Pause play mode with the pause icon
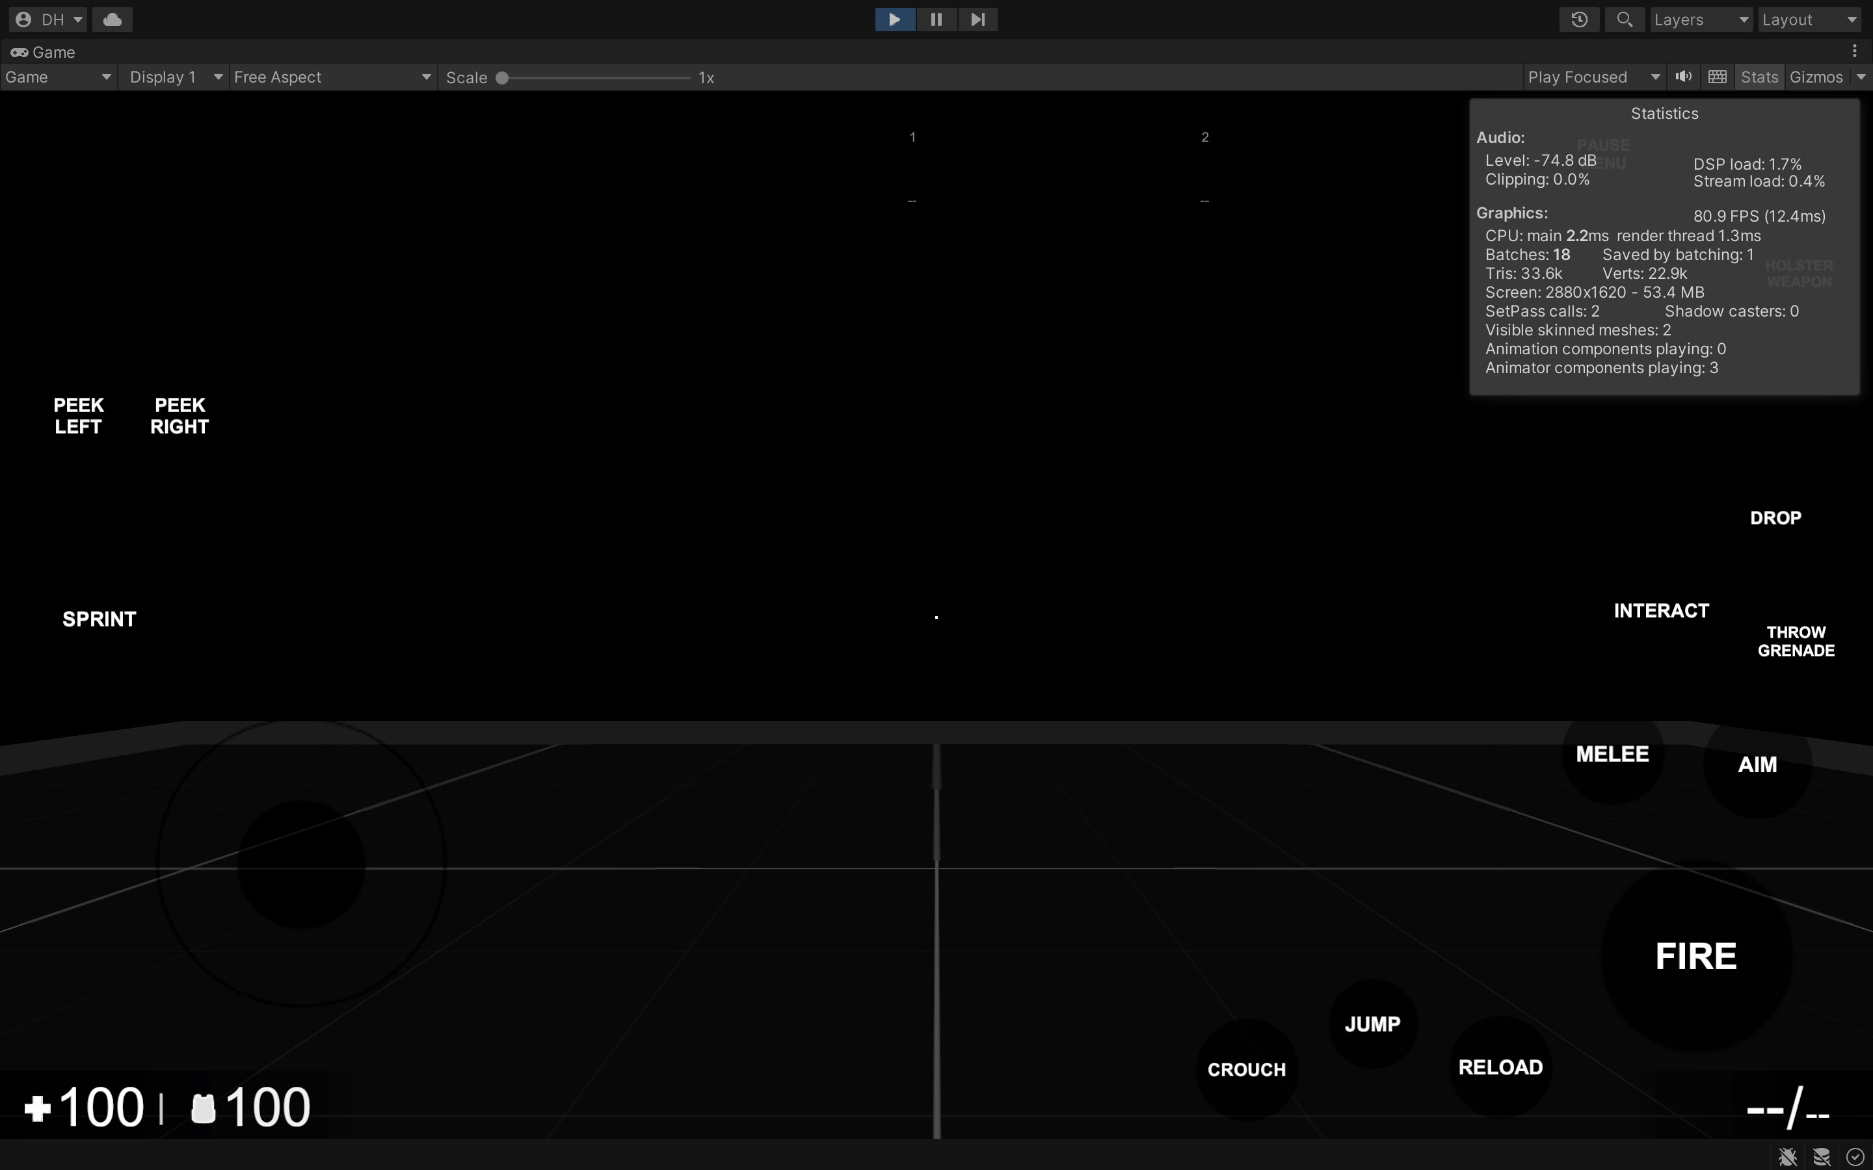1873x1170 pixels. 936,19
